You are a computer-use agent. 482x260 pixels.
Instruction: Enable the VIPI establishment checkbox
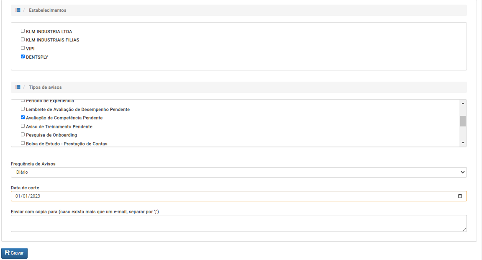(23, 48)
